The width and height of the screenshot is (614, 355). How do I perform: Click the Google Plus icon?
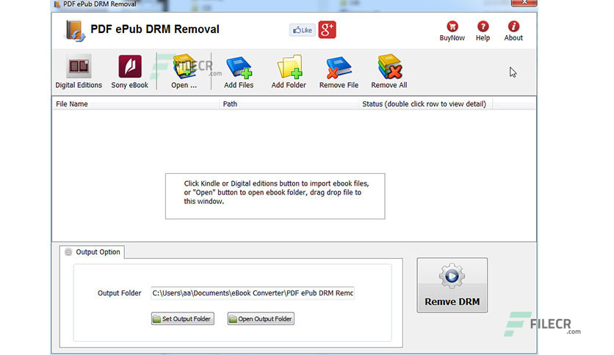pyautogui.click(x=327, y=30)
